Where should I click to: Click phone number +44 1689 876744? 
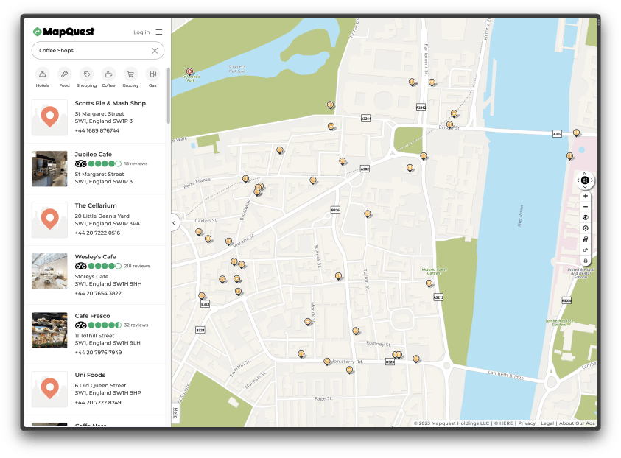coord(97,130)
